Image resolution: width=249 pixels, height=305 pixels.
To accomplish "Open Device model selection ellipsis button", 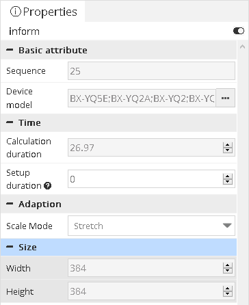I will [225, 98].
